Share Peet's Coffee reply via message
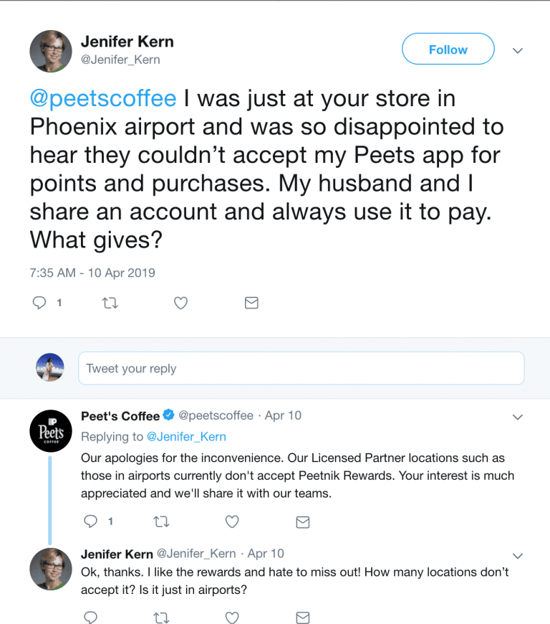The image size is (550, 624). coord(303,521)
